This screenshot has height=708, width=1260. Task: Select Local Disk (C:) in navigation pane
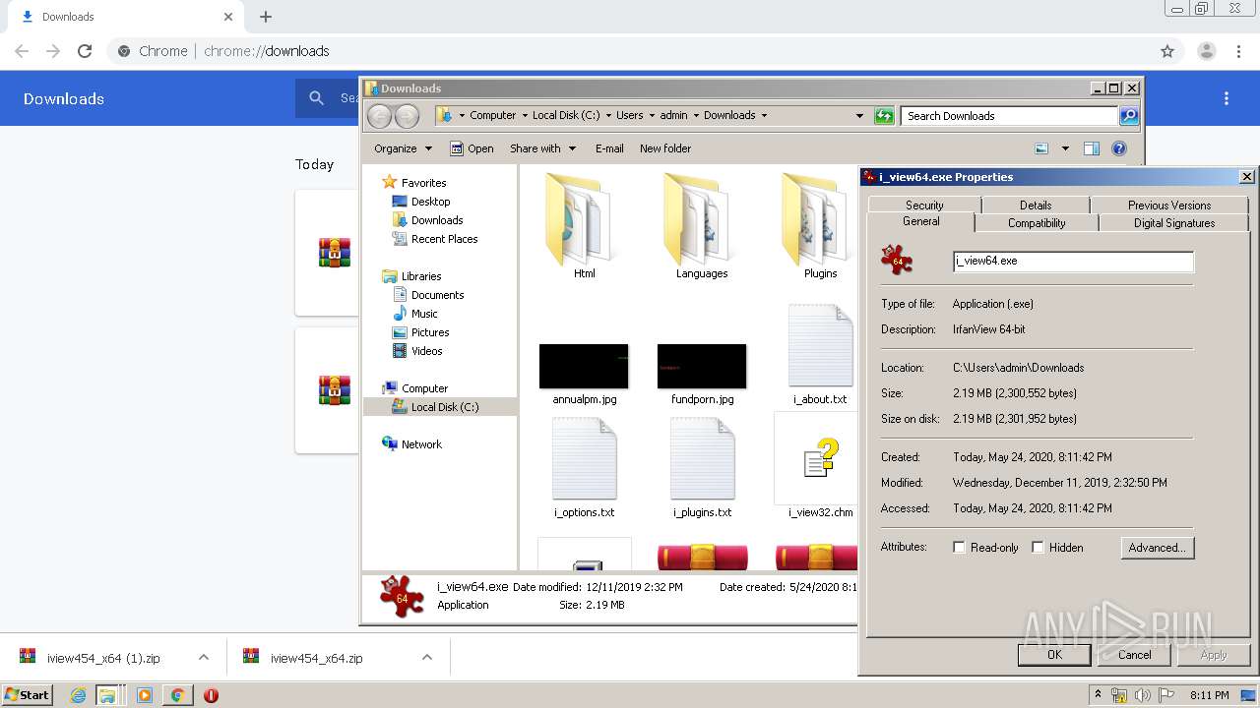[x=440, y=407]
